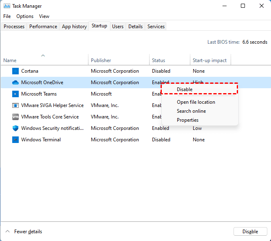Click the Task Manager title bar icon
Screen dimensions: 271x241
pos(7,6)
